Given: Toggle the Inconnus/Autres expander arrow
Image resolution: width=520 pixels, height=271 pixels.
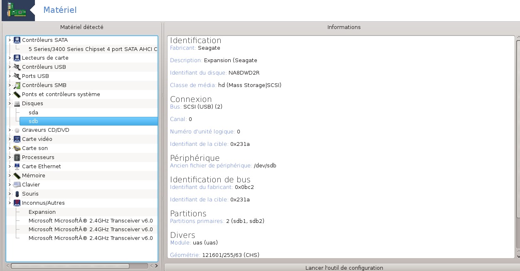Looking at the screenshot, I should pyautogui.click(x=10, y=203).
